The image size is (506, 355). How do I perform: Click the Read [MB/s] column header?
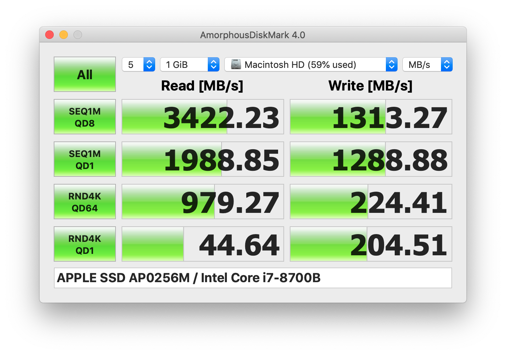click(x=202, y=86)
